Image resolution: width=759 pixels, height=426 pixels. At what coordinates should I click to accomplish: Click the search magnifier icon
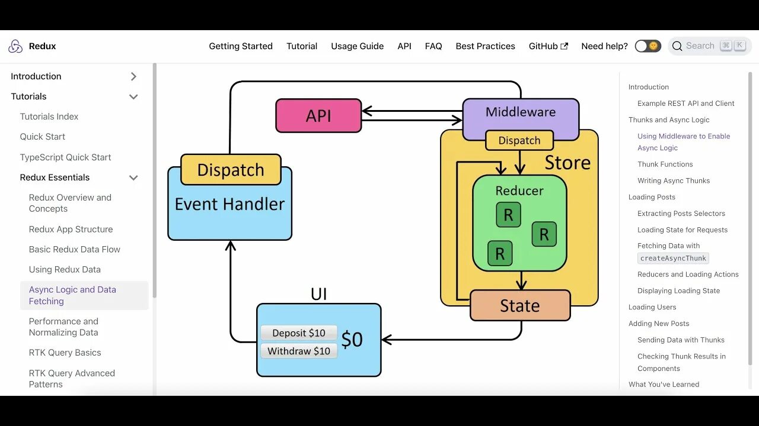click(677, 46)
